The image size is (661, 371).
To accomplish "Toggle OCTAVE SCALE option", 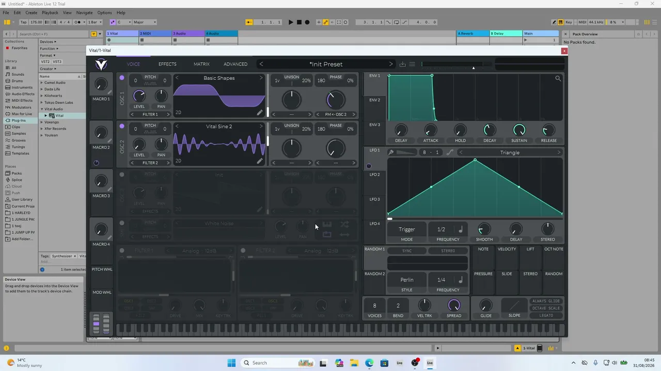I will (546, 308).
